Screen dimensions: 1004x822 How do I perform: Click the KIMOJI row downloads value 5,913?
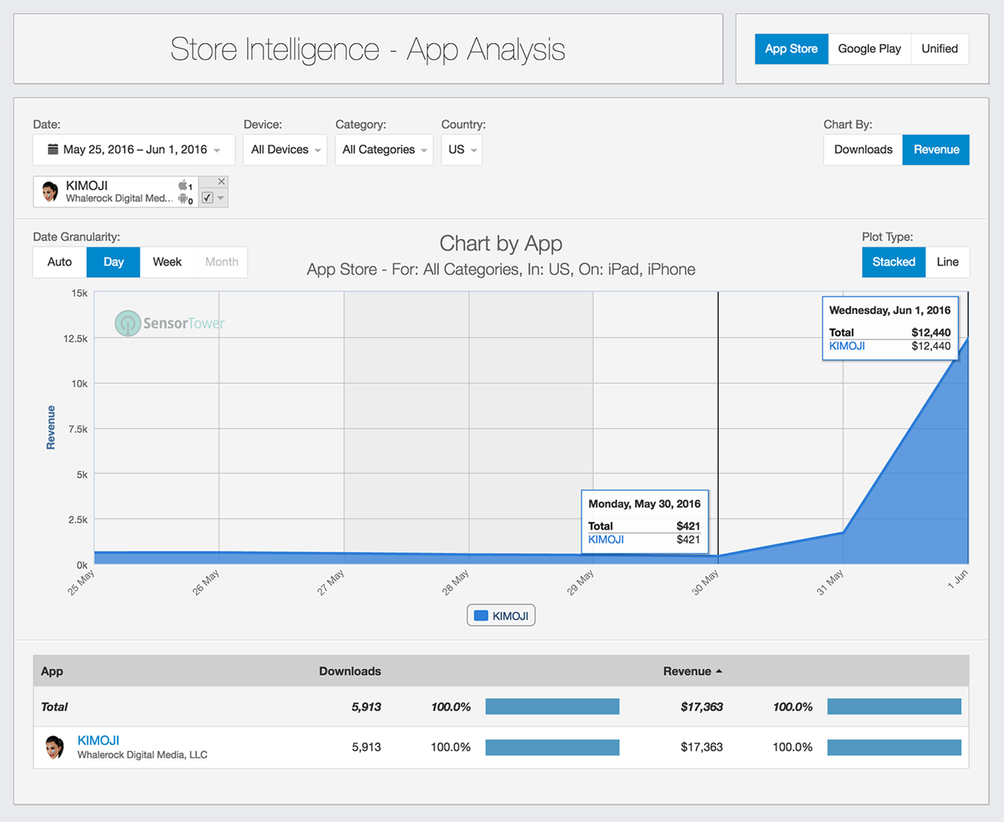coord(366,747)
